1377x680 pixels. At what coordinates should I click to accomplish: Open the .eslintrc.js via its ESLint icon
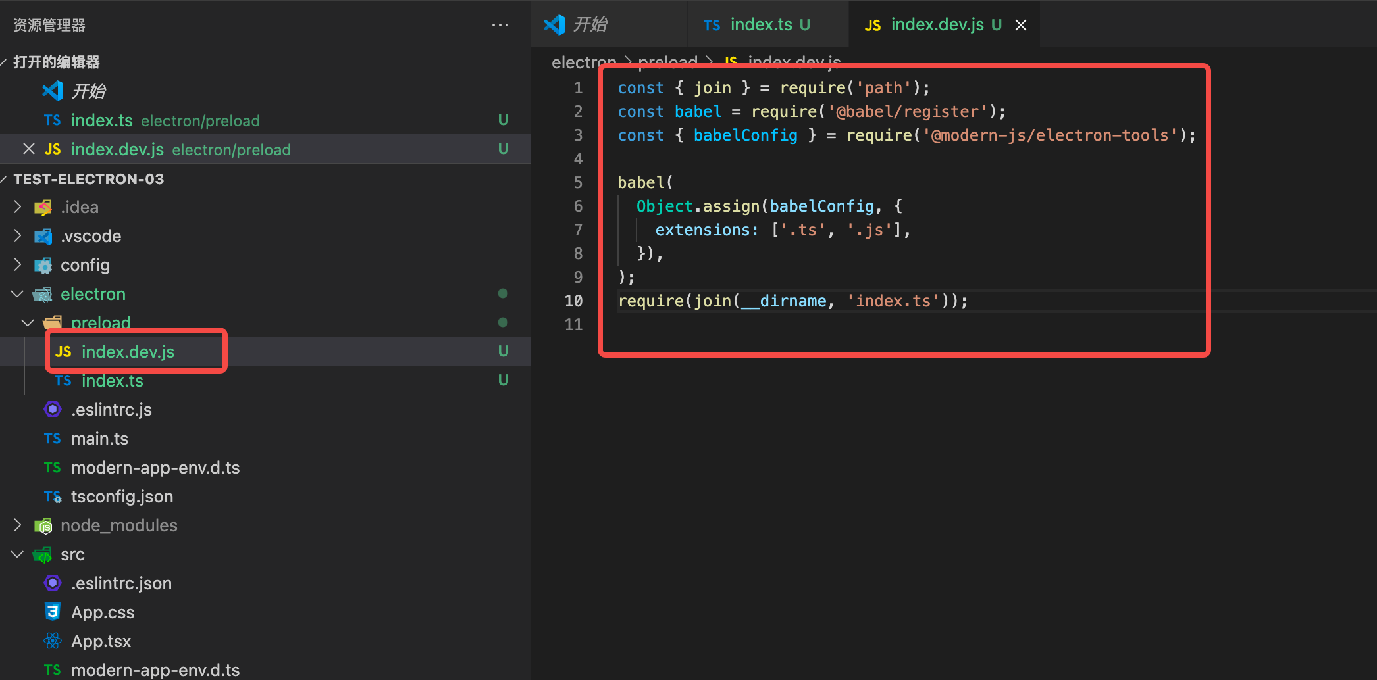tap(52, 409)
